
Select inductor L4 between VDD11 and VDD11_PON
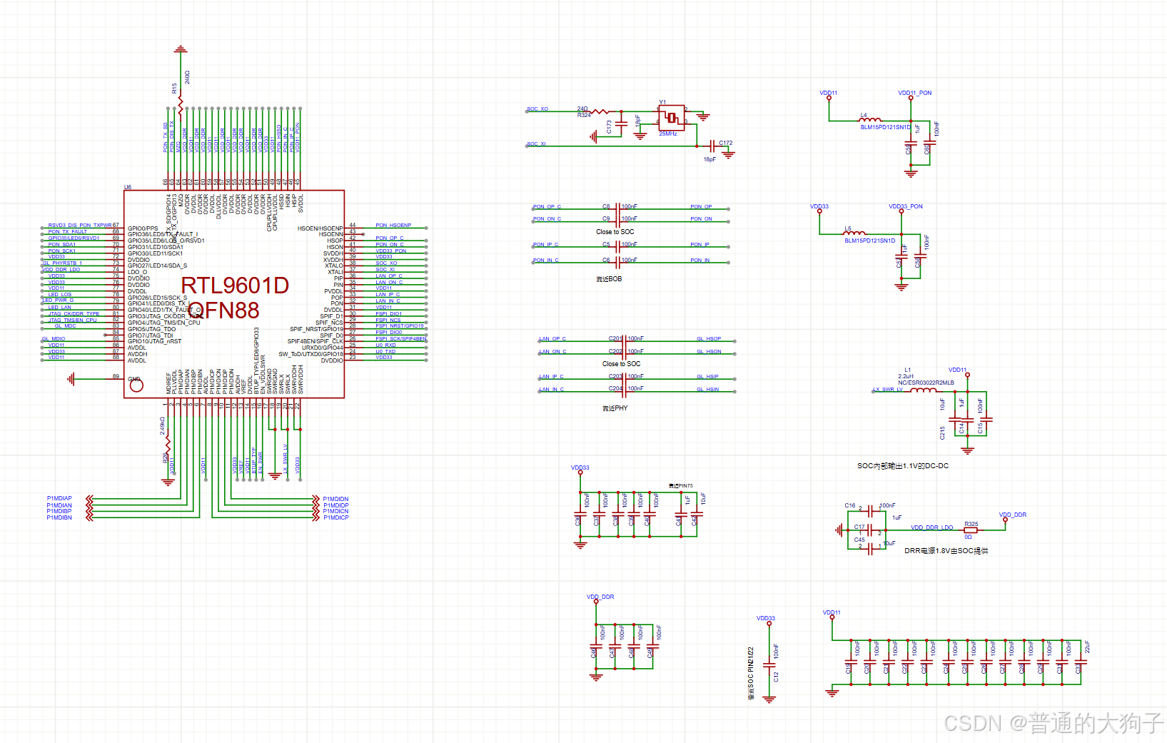(x=871, y=120)
